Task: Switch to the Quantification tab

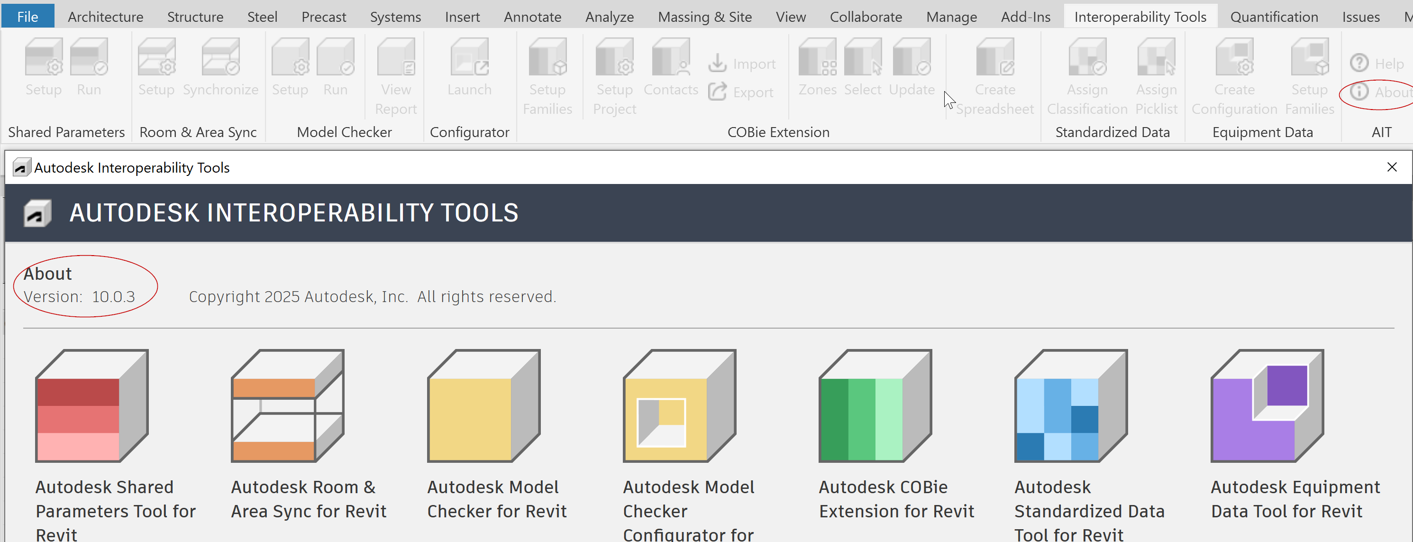Action: [1274, 17]
